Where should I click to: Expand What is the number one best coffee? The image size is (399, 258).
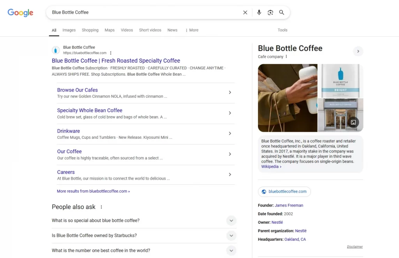(x=144, y=251)
